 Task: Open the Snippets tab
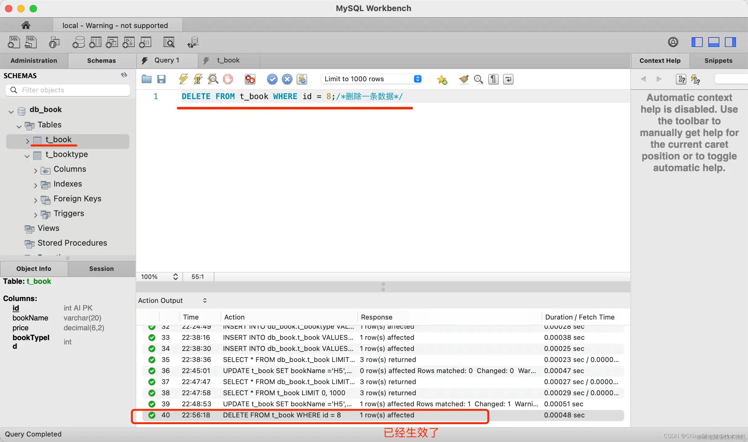coord(718,61)
